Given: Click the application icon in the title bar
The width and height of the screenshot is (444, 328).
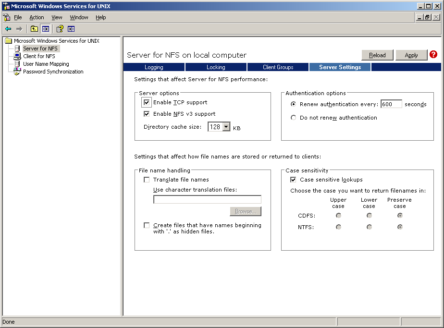Looking at the screenshot, I should point(6,6).
